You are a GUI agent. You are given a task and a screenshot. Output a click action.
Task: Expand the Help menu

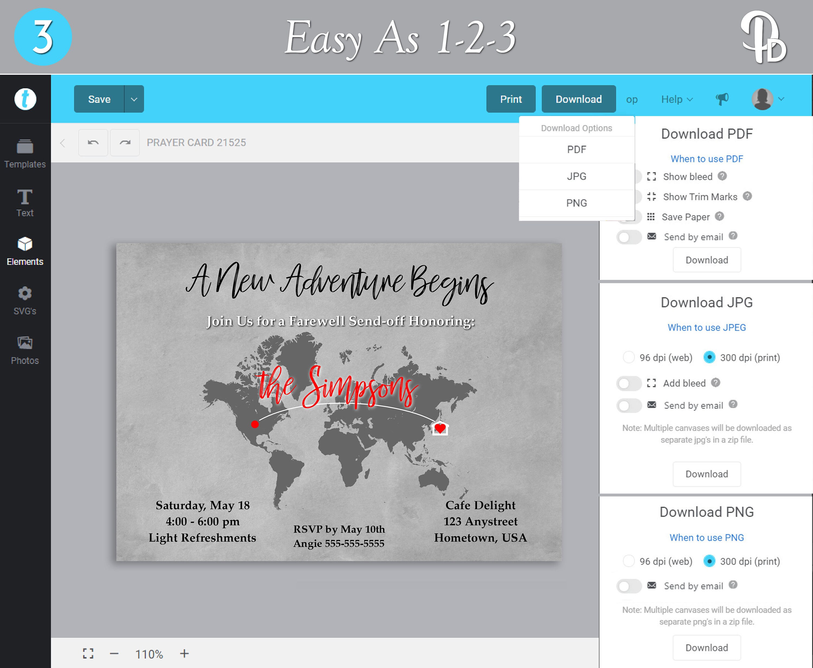[x=677, y=99]
